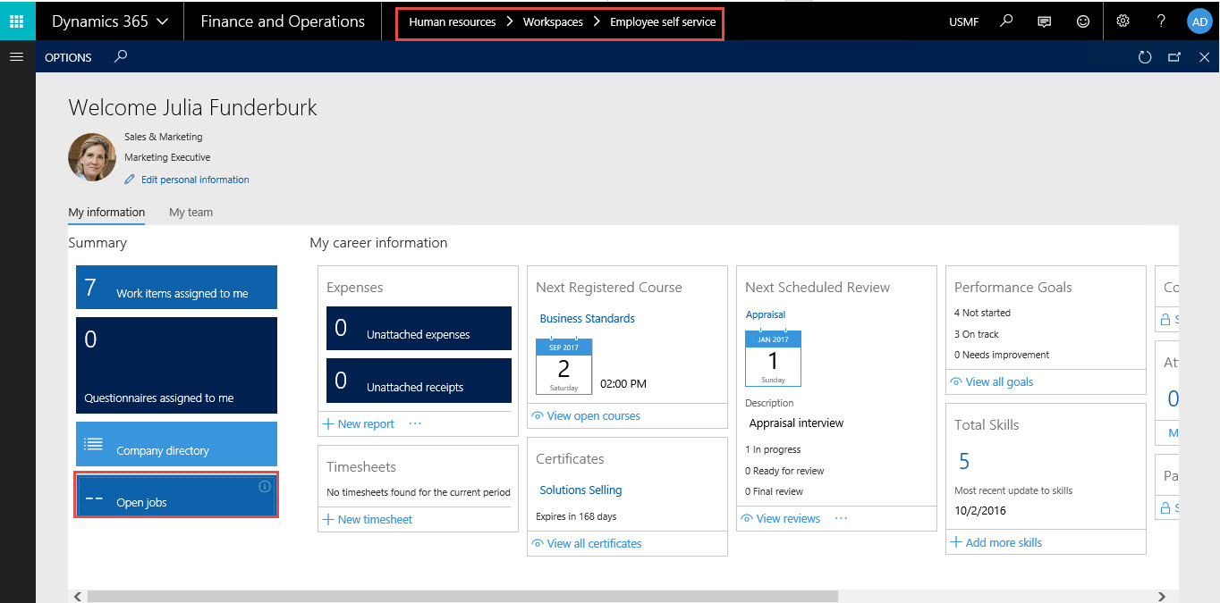Switch to the My team tab

pyautogui.click(x=191, y=212)
